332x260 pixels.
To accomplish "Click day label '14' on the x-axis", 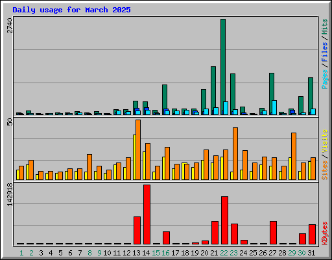I will point(146,253).
